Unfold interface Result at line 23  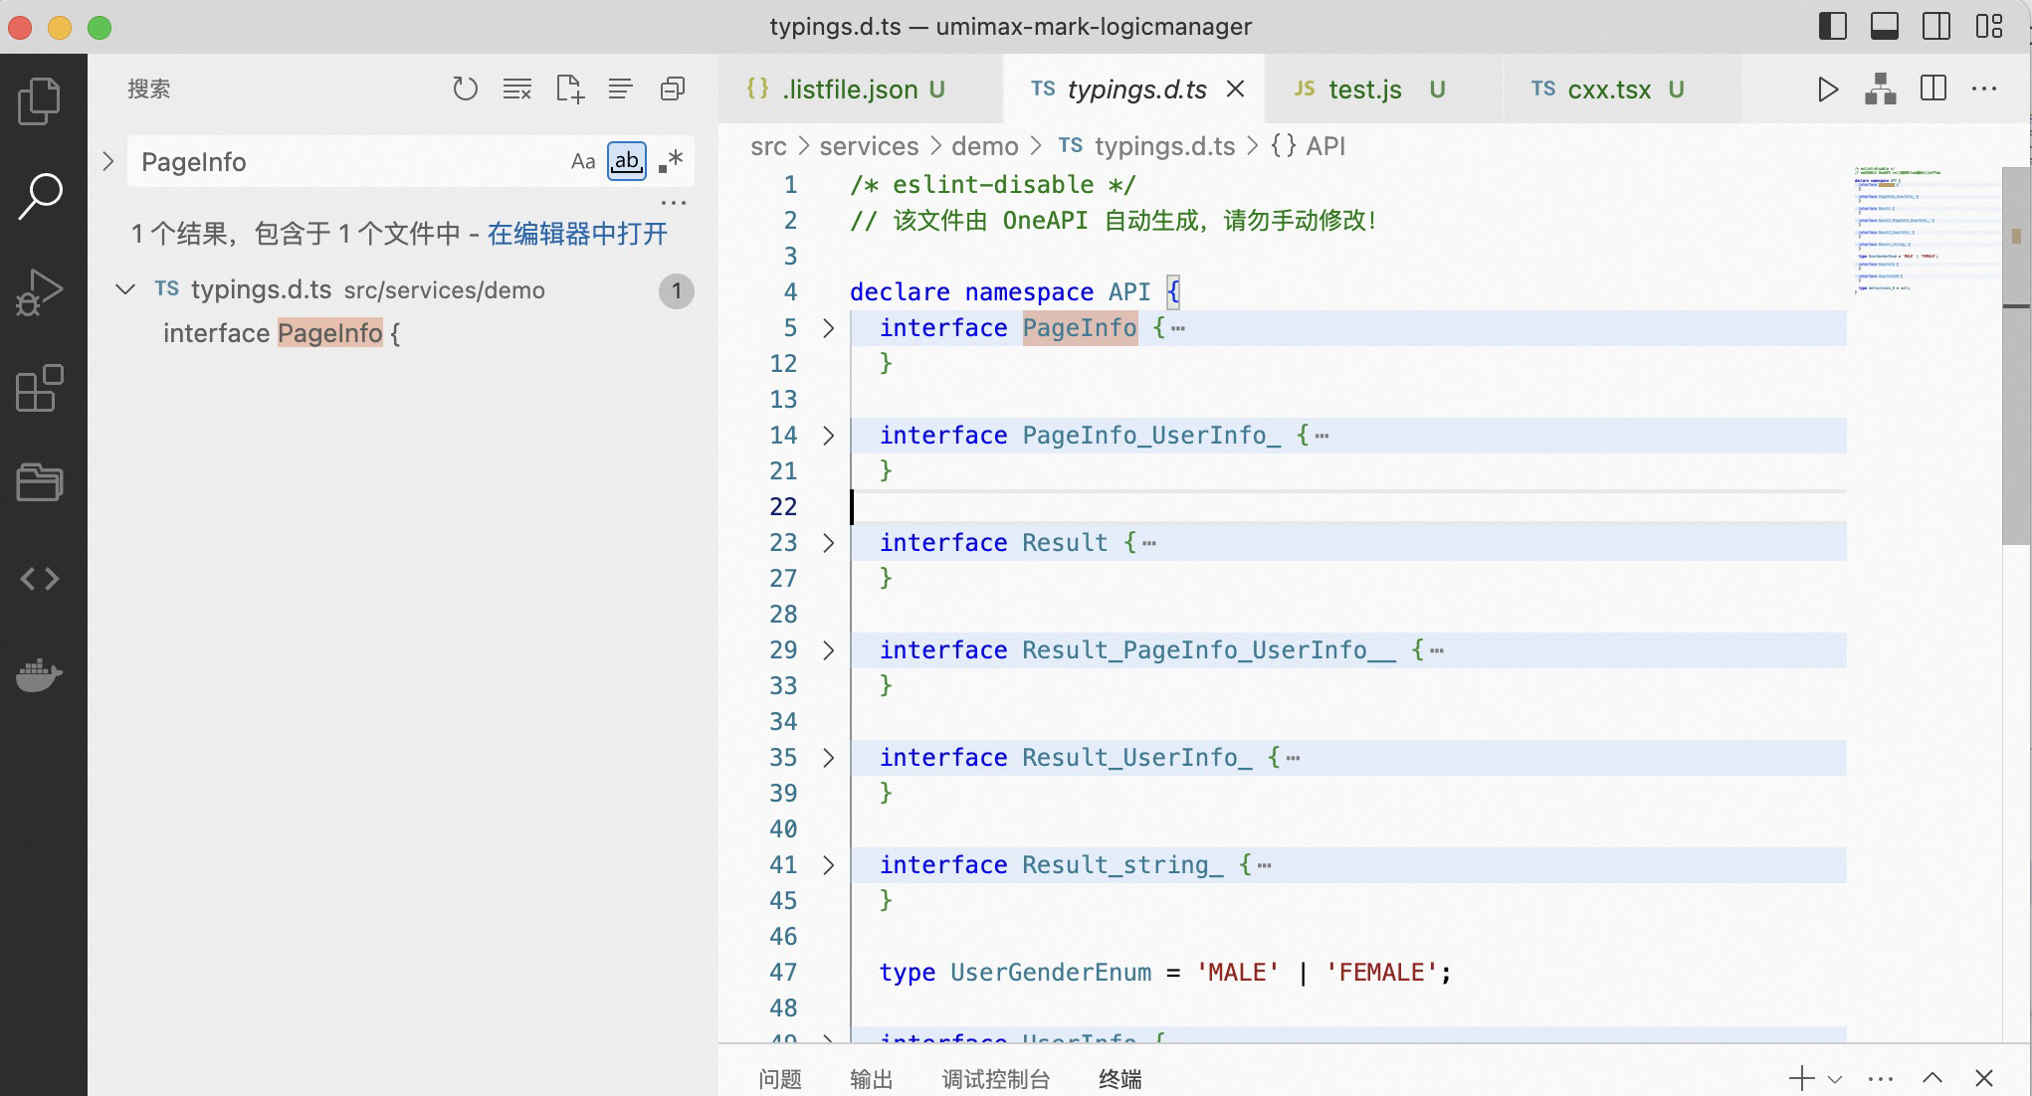pyautogui.click(x=828, y=543)
